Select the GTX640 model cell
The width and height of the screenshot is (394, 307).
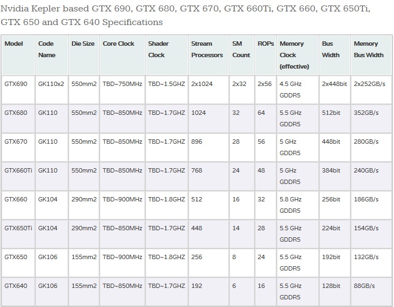point(18,291)
